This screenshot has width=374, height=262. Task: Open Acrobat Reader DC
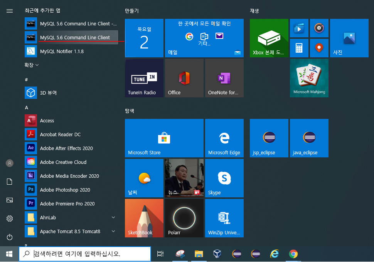[x=71, y=134]
